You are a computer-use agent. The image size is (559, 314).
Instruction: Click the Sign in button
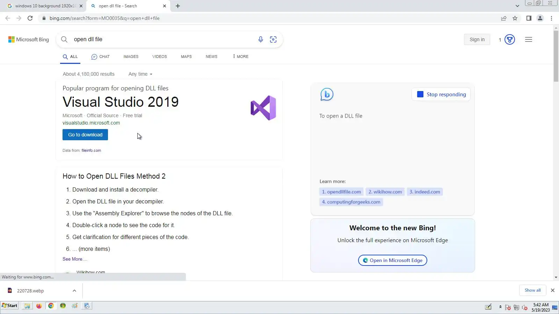(477, 40)
